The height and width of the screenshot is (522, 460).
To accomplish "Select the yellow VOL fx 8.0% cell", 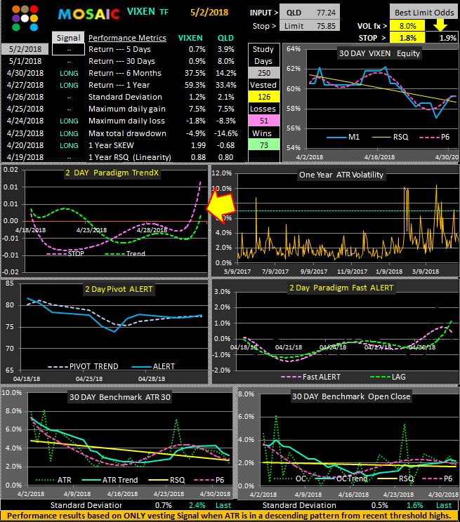I will click(x=407, y=26).
